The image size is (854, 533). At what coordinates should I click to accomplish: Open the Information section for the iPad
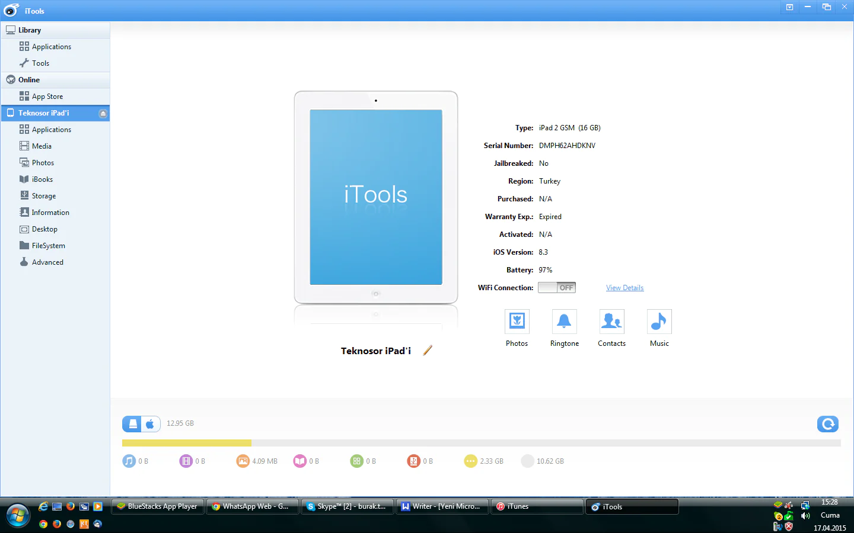[49, 212]
